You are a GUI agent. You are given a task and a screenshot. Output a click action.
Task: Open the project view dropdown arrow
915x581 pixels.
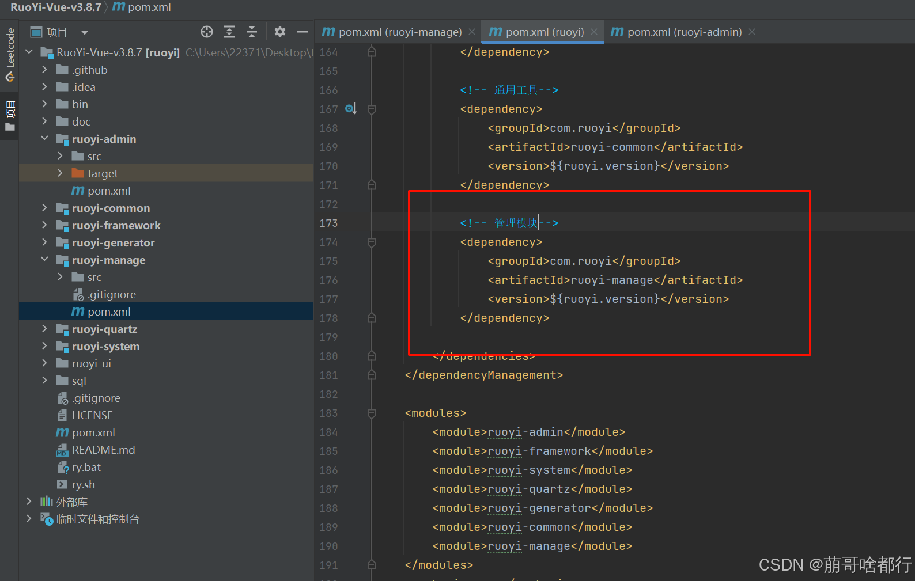click(x=85, y=32)
